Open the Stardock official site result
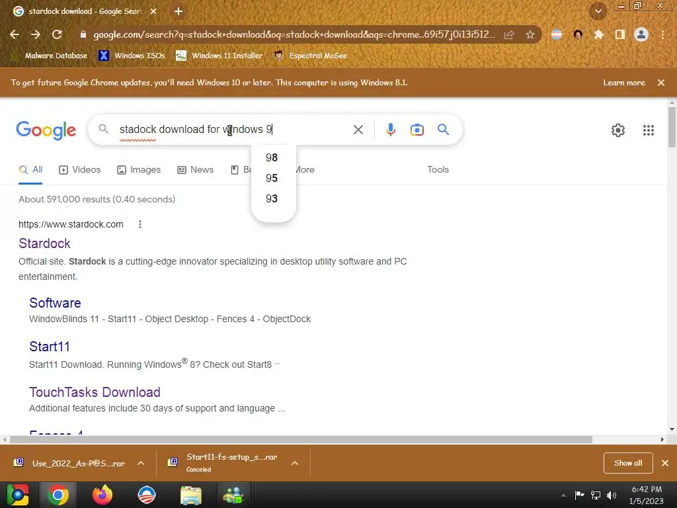The width and height of the screenshot is (677, 508). click(44, 243)
